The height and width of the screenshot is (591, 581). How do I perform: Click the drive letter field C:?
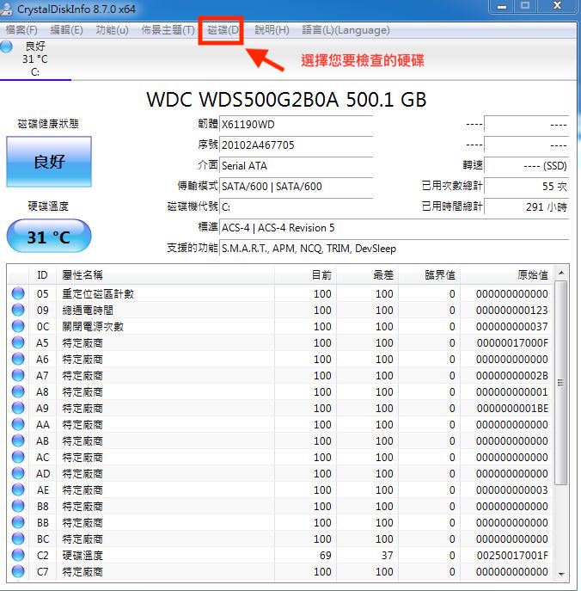(296, 207)
